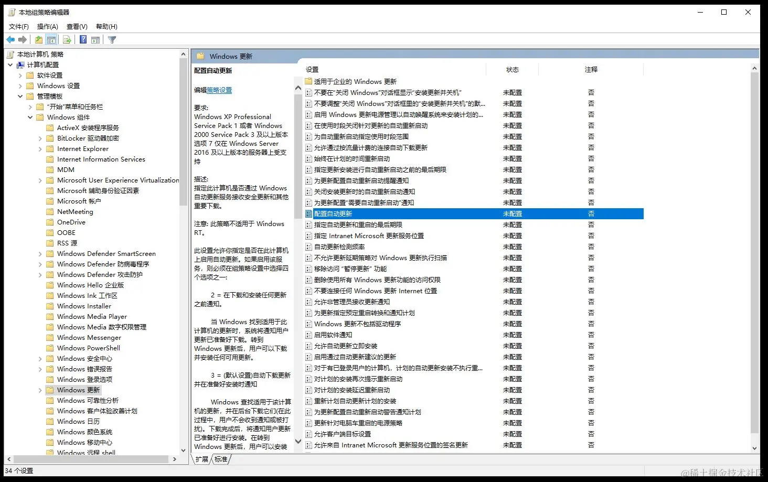
Task: Sort by the 状态 column header
Action: pos(513,69)
